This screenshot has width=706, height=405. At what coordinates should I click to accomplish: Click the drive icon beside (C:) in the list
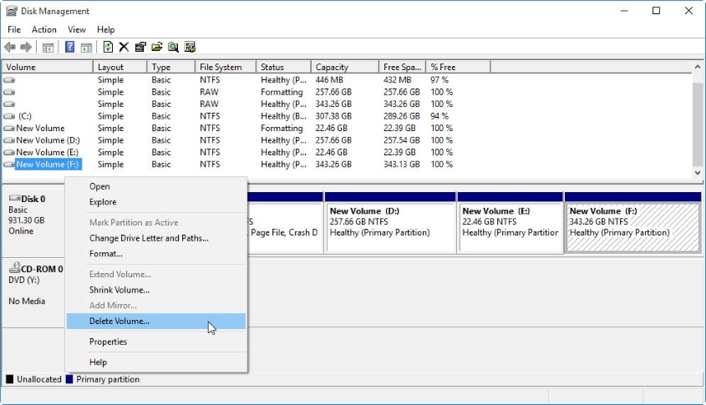(9, 116)
